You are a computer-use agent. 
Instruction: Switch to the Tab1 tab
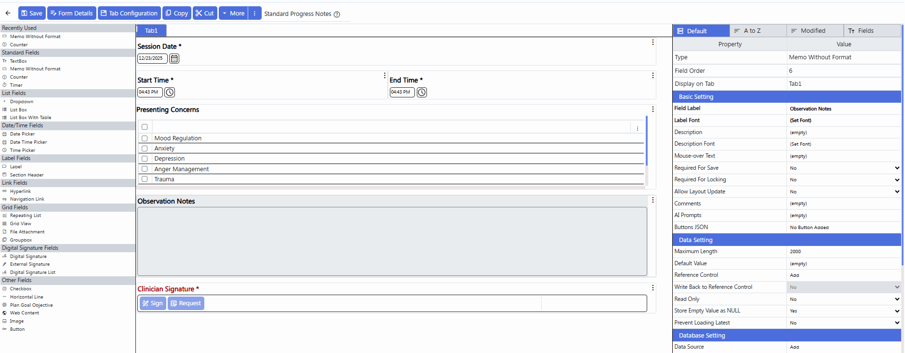point(151,30)
